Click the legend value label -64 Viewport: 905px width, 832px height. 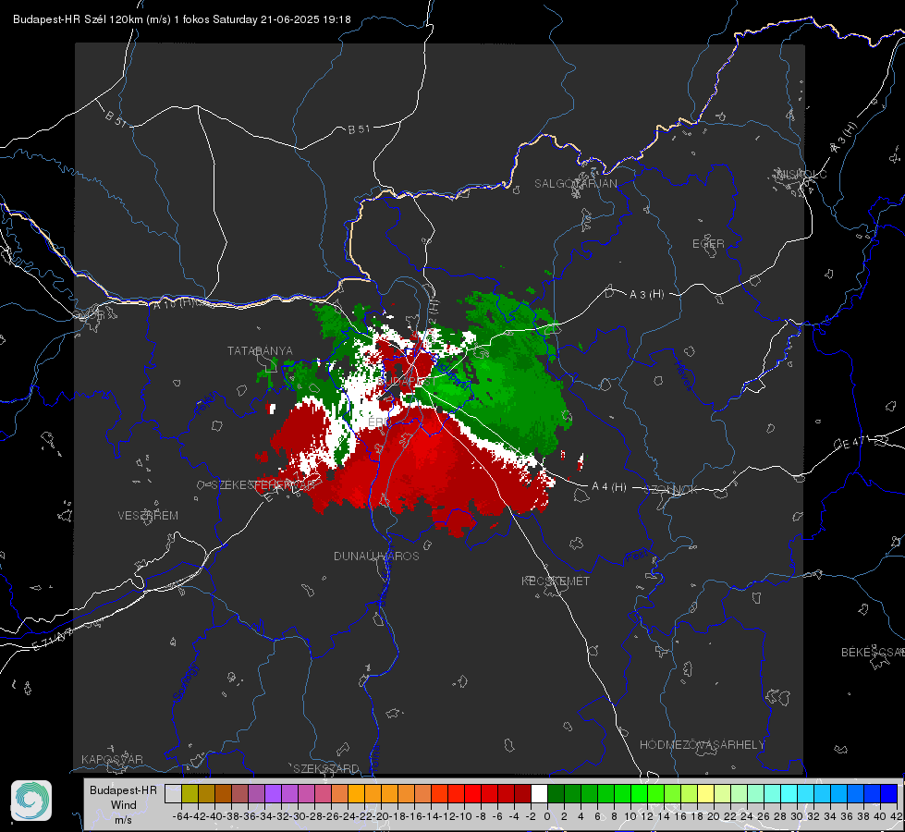(x=180, y=816)
